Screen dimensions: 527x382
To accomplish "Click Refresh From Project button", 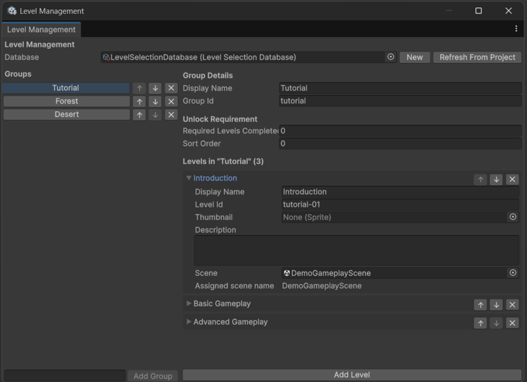I will point(477,57).
